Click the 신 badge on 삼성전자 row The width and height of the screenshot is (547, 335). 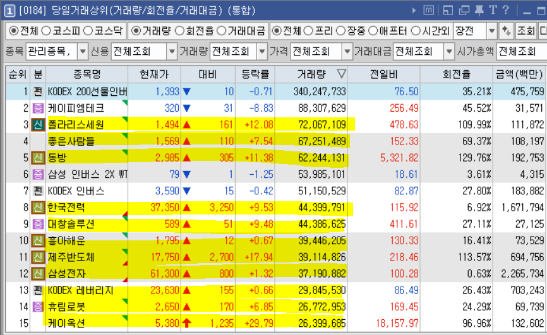coord(38,274)
